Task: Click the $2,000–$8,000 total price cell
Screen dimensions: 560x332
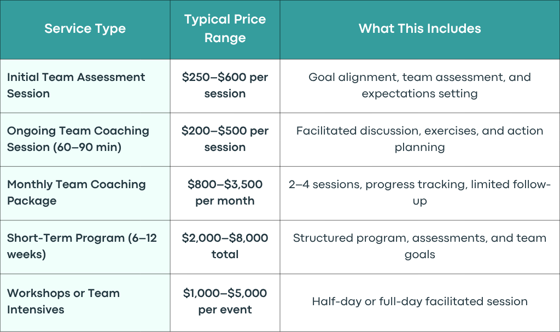Action: [x=225, y=247]
